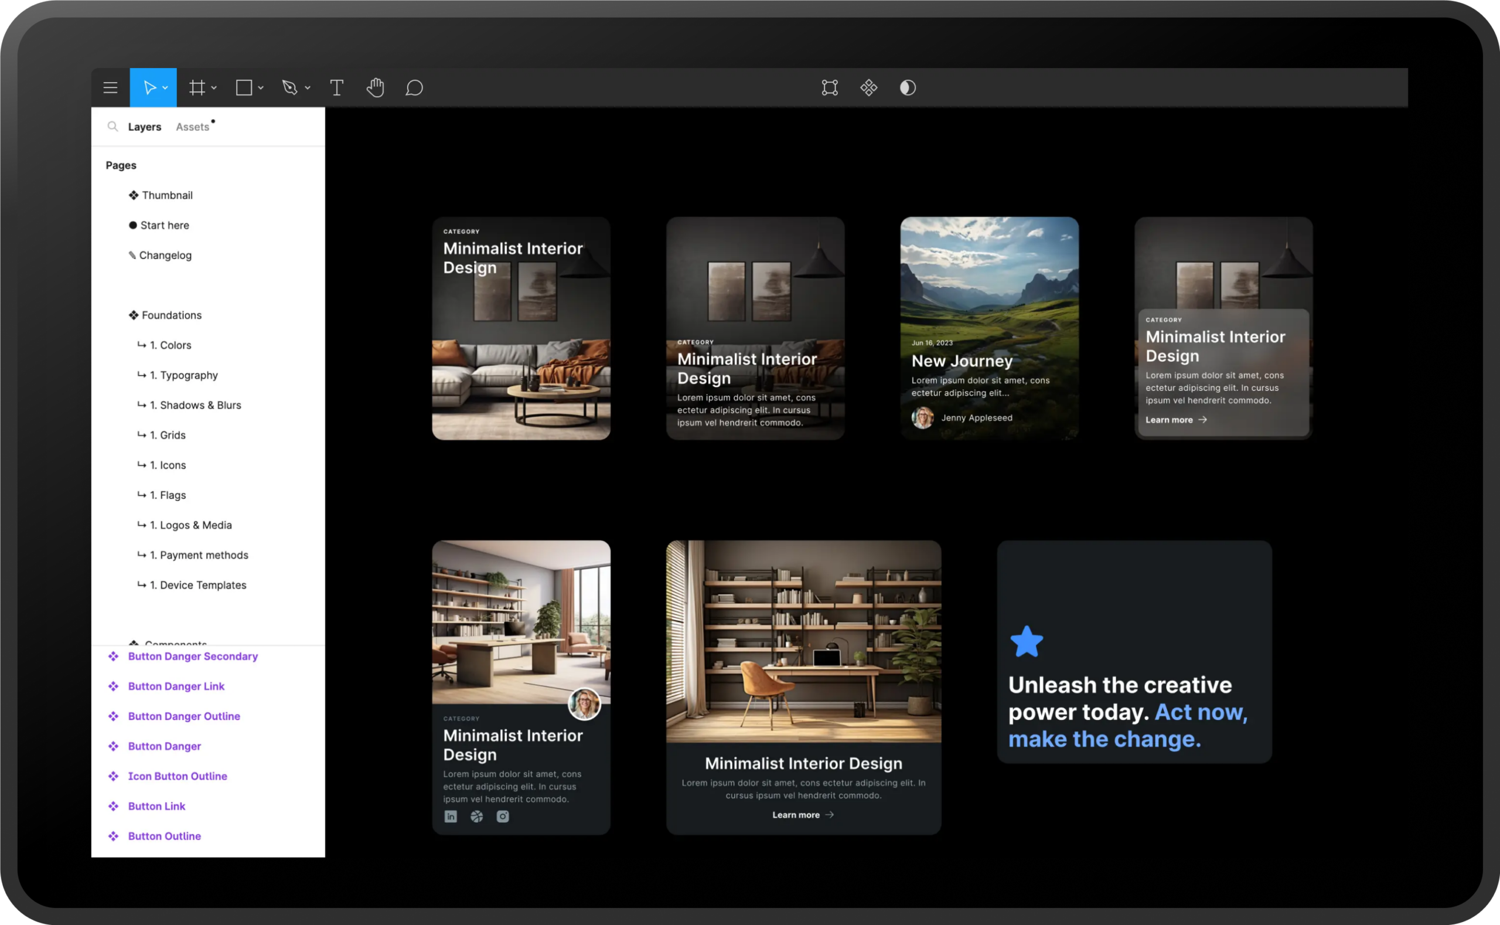Toggle dark mode with half-circle icon
This screenshot has height=925, width=1500.
point(907,87)
